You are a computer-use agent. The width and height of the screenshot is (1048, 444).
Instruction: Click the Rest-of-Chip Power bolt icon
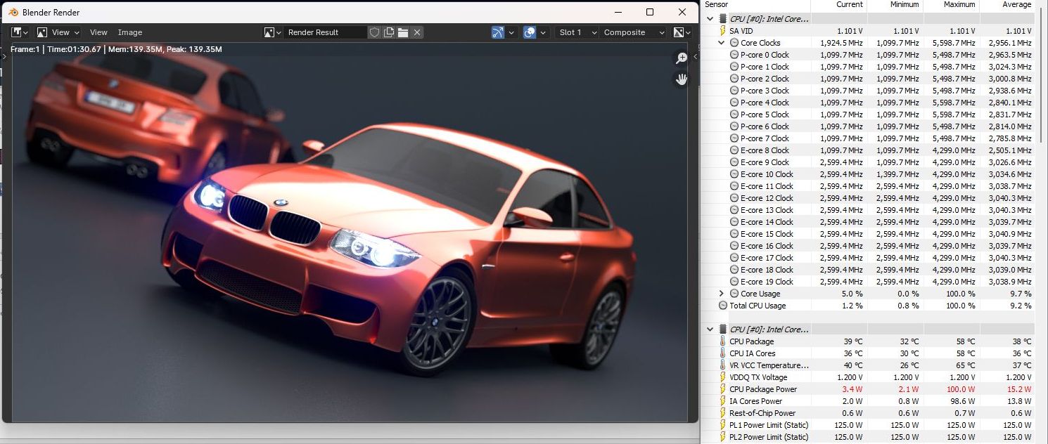(x=722, y=413)
